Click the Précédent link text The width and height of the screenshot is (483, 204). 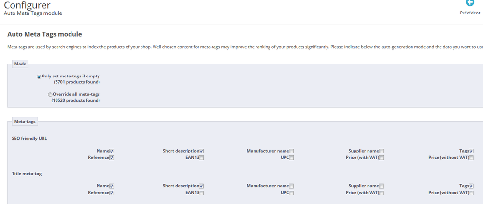coord(470,13)
